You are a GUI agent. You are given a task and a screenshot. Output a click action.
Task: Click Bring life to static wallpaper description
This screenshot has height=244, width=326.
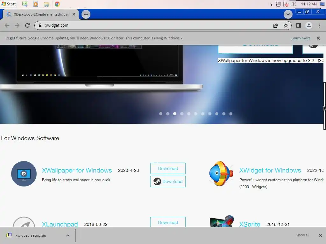click(x=76, y=180)
